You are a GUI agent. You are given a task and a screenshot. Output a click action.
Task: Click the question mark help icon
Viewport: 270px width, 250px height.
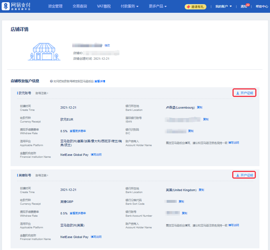tap(51, 81)
